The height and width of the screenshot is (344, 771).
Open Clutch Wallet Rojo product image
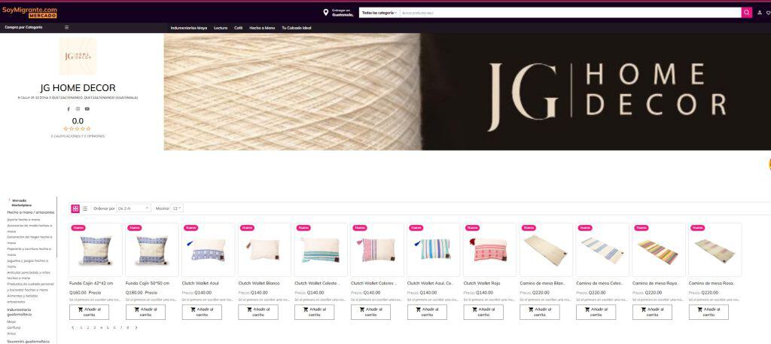tap(489, 250)
